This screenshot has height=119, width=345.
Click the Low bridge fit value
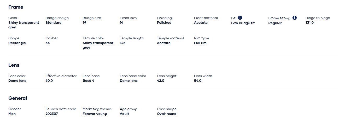[243, 23]
